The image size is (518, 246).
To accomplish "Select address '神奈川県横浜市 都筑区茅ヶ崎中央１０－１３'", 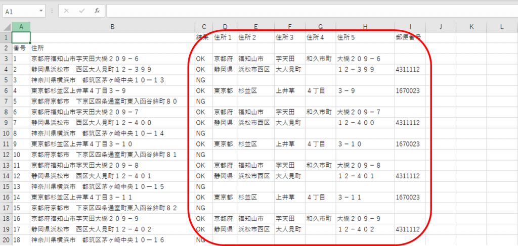I will click(112, 80).
